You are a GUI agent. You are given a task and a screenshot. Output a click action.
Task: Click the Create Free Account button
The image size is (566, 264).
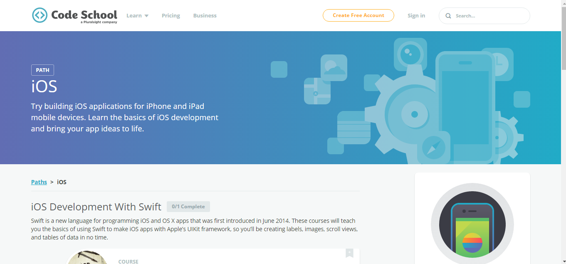[x=358, y=15]
